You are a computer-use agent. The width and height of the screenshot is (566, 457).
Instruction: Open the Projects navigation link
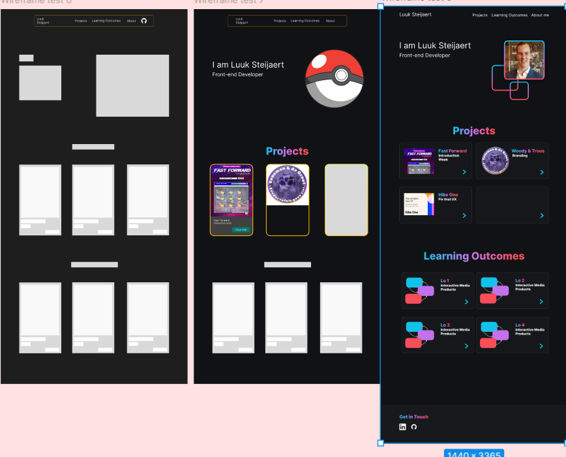tap(480, 14)
